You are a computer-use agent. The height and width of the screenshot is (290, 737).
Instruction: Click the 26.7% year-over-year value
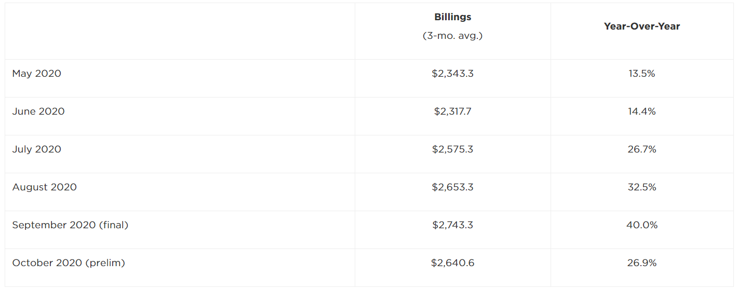click(642, 149)
